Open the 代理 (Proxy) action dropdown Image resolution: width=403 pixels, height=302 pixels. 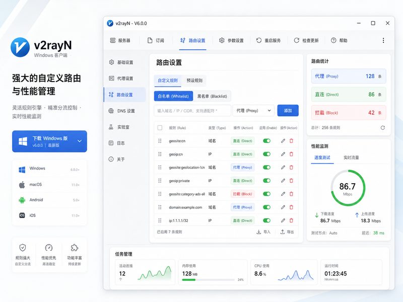point(253,110)
